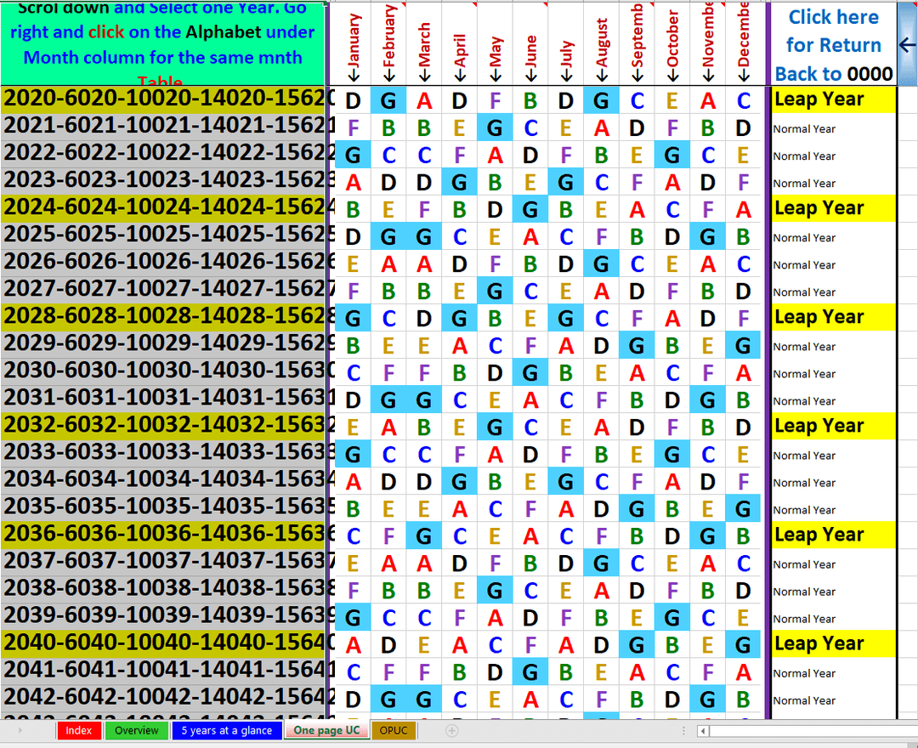Switch to the Overview sheet tab
Image resolution: width=918 pixels, height=748 pixels.
pyautogui.click(x=136, y=730)
